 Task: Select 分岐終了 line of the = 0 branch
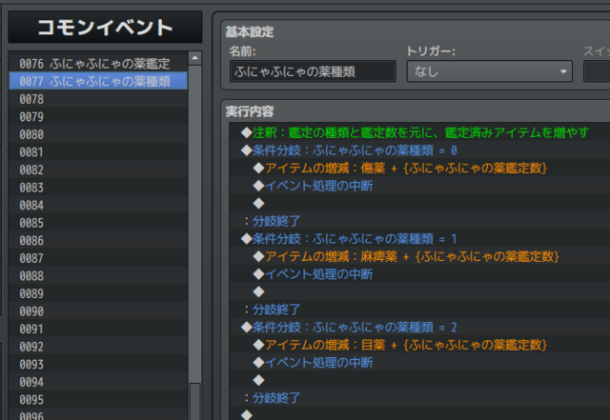tap(419, 221)
